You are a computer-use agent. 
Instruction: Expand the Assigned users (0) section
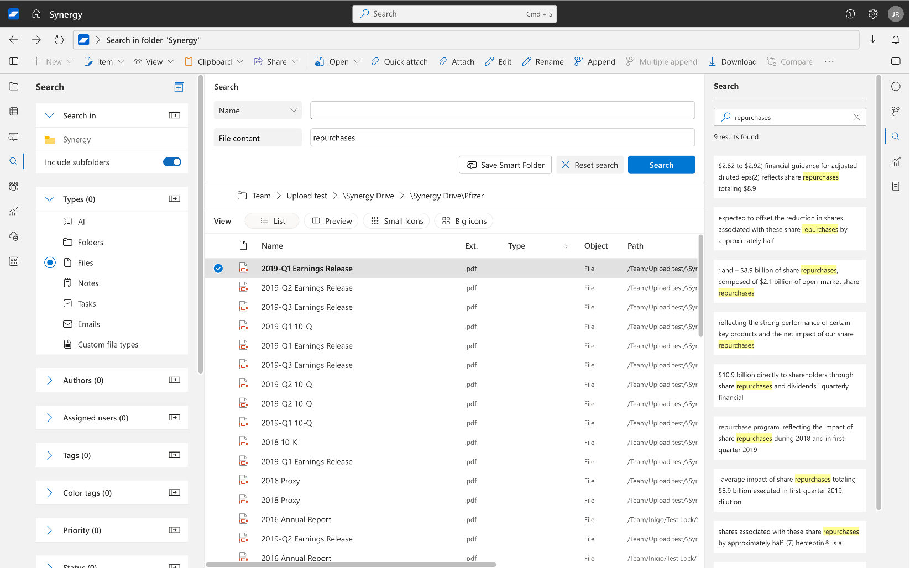[x=49, y=418]
